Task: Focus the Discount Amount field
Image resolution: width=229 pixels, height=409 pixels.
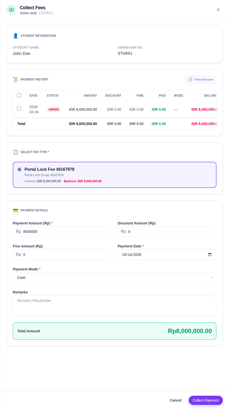Action: [167, 232]
